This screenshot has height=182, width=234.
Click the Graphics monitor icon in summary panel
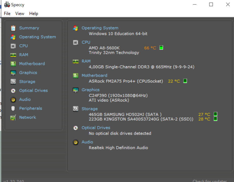click(x=75, y=90)
